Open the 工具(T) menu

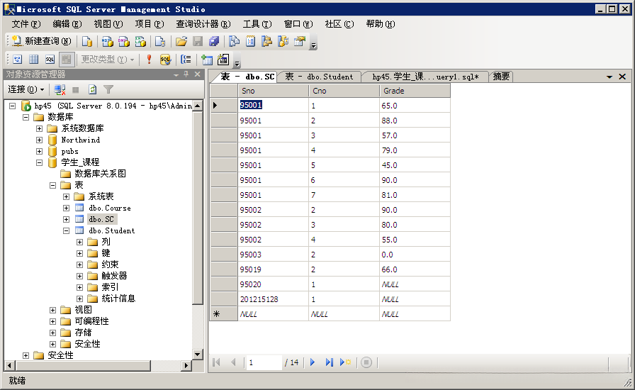pyautogui.click(x=257, y=24)
